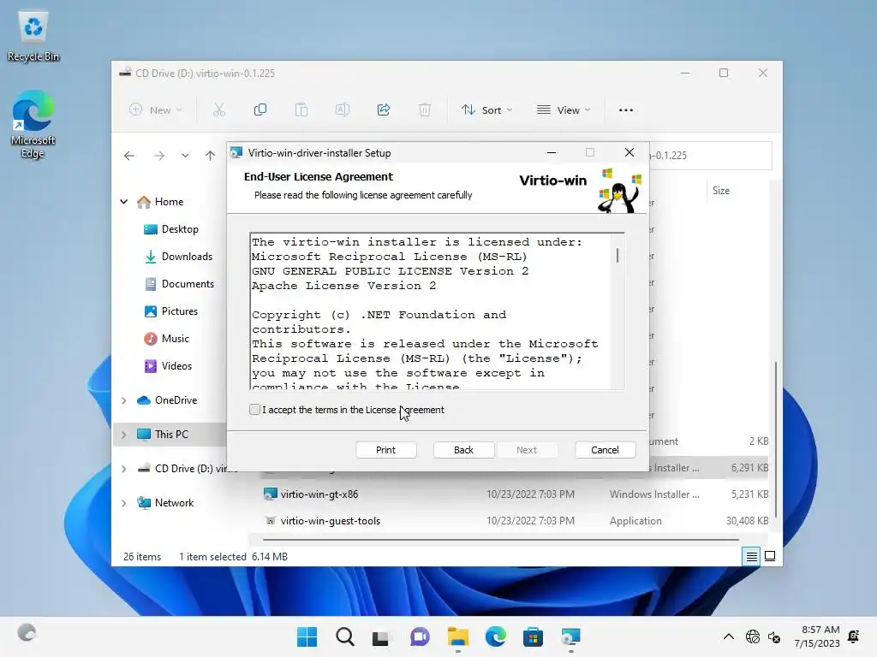Screen dimensions: 877x657
Task: Open the View dropdown menu
Action: tap(564, 110)
